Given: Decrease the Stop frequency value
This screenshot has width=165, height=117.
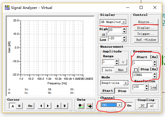Looking at the screenshot, I should (x=155, y=77).
